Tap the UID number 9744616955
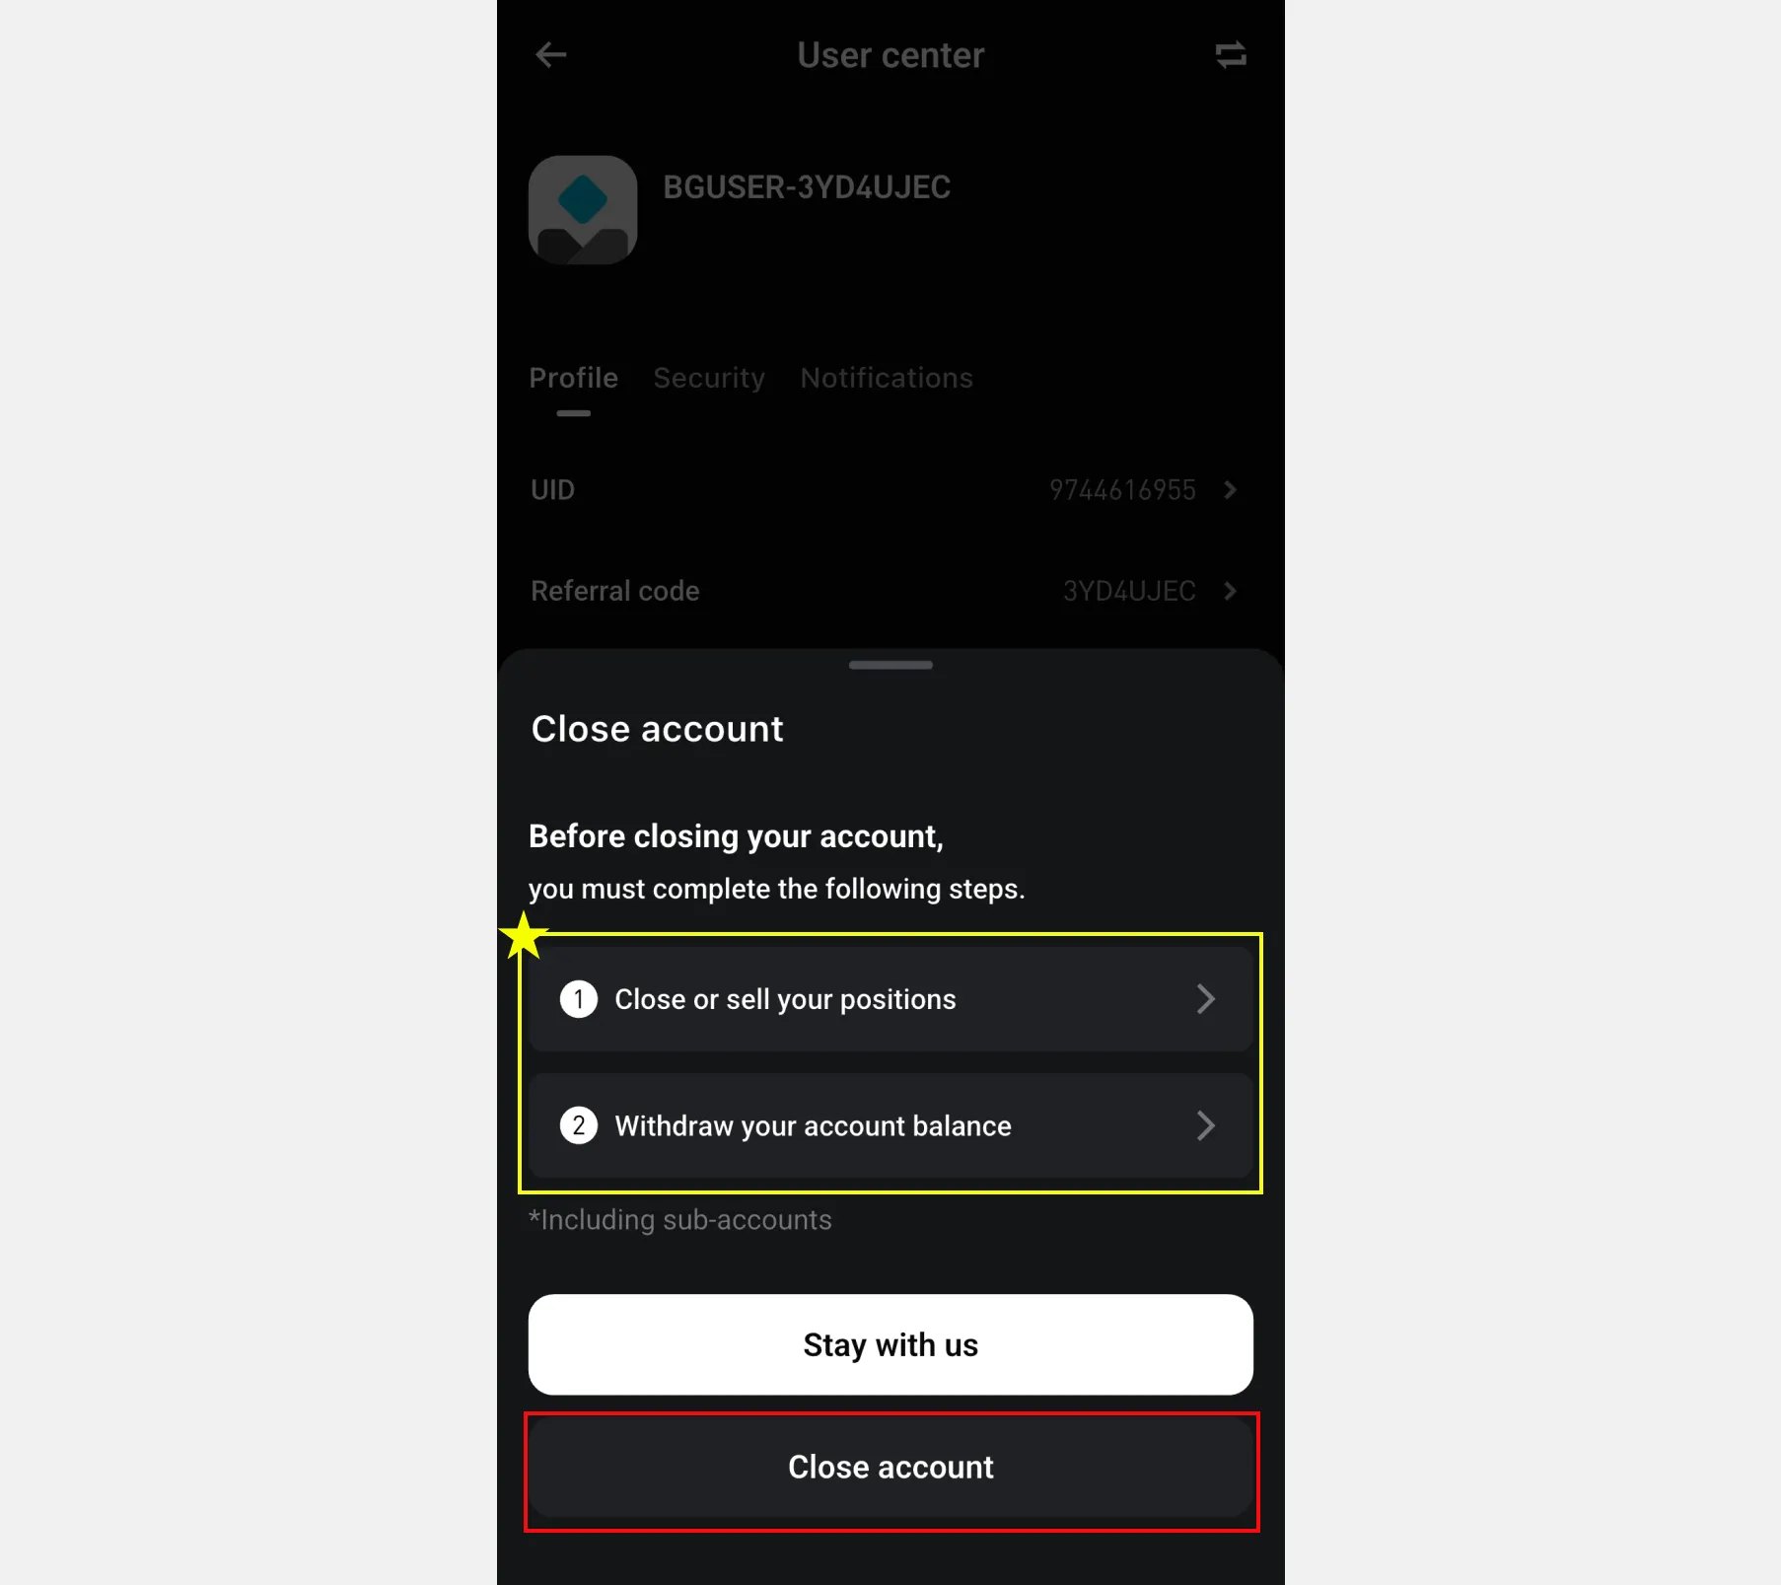 click(1122, 490)
